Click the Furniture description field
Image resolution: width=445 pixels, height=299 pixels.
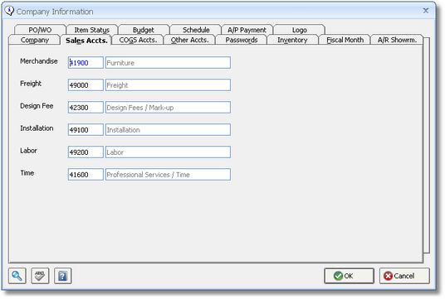(x=168, y=63)
